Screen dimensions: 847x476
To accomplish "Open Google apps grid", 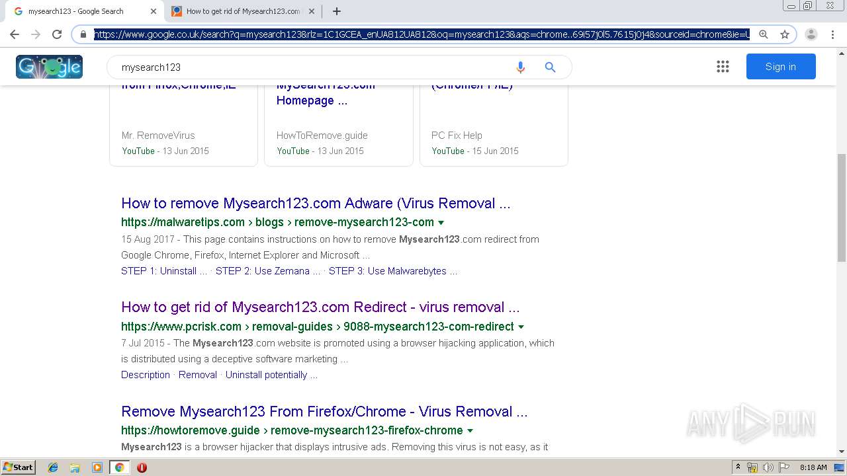I will (723, 66).
